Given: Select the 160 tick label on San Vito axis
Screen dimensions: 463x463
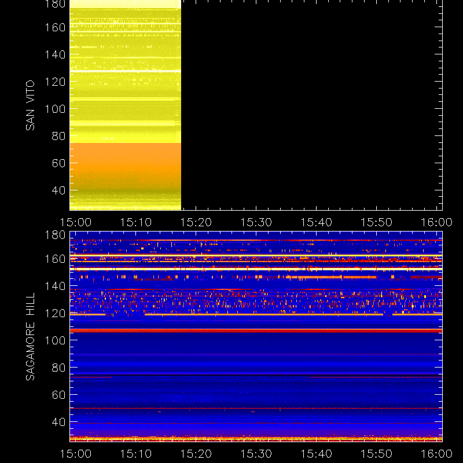Looking at the screenshot, I should coord(55,27).
